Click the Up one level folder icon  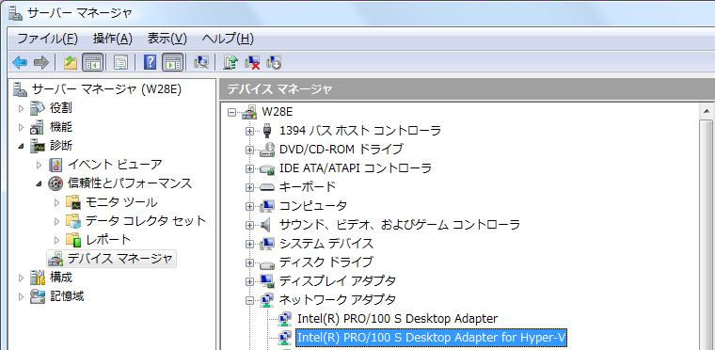click(71, 62)
